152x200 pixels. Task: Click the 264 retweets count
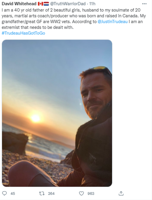51,194
